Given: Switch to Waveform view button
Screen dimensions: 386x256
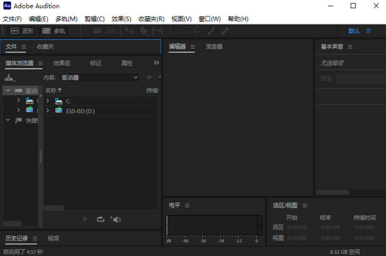Looking at the screenshot, I should click(22, 31).
